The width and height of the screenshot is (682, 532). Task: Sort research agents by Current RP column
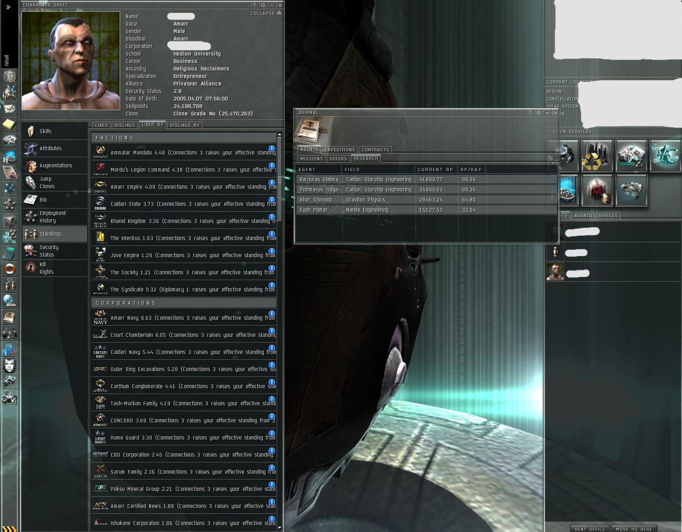(x=436, y=169)
